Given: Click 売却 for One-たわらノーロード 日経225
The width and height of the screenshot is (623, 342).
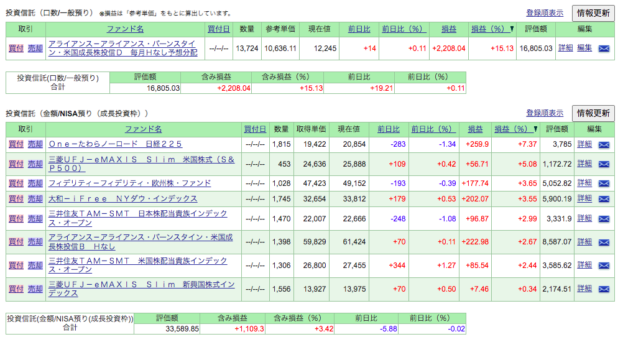Looking at the screenshot, I should click(35, 144).
